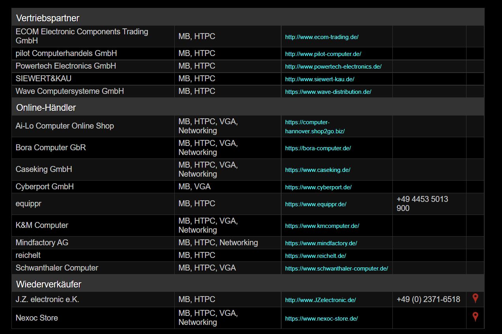Visit the JZelectronic.de link

click(320, 300)
